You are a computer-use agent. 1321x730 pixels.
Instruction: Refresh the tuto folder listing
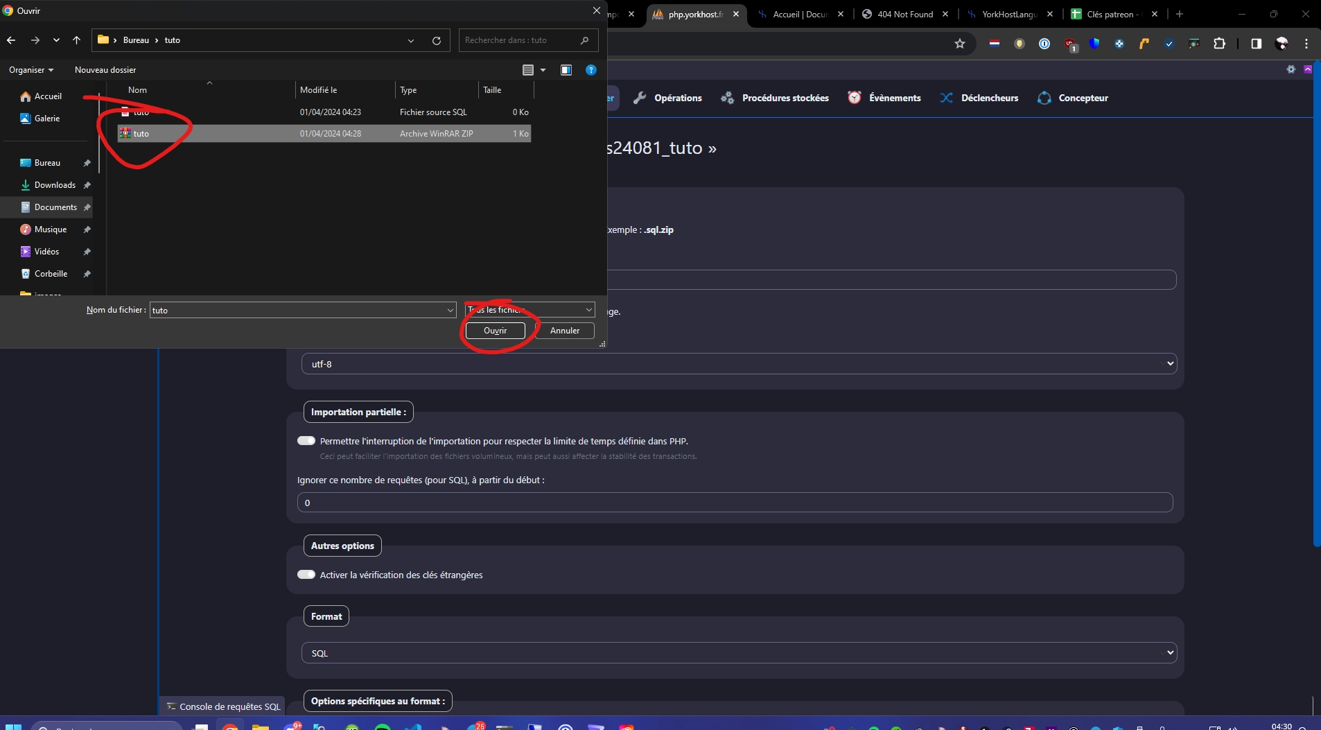437,40
